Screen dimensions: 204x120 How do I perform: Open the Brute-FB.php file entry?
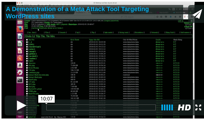[x=34, y=68]
